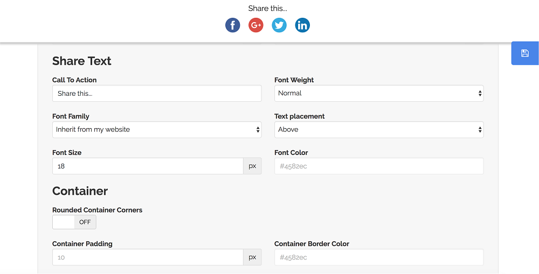Click the Google Plus share icon

click(x=255, y=25)
